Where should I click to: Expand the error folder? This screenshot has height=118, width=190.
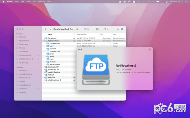tap(46, 54)
